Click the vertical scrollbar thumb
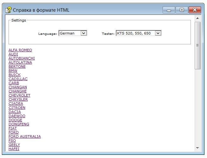The width and height of the screenshot is (207, 158). pyautogui.click(x=198, y=45)
